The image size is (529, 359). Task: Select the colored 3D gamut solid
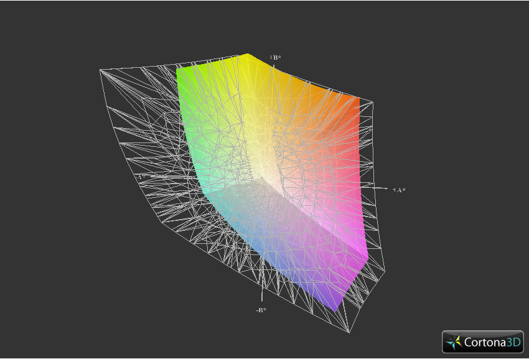point(273,182)
